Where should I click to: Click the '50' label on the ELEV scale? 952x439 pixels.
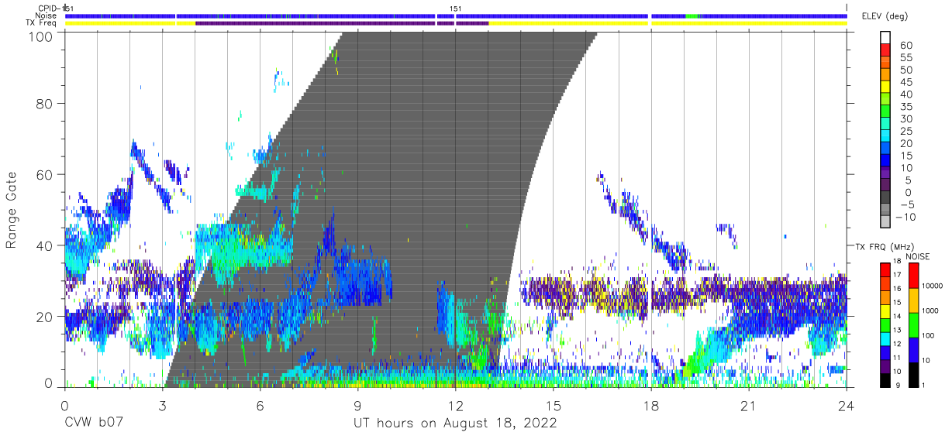click(x=905, y=70)
